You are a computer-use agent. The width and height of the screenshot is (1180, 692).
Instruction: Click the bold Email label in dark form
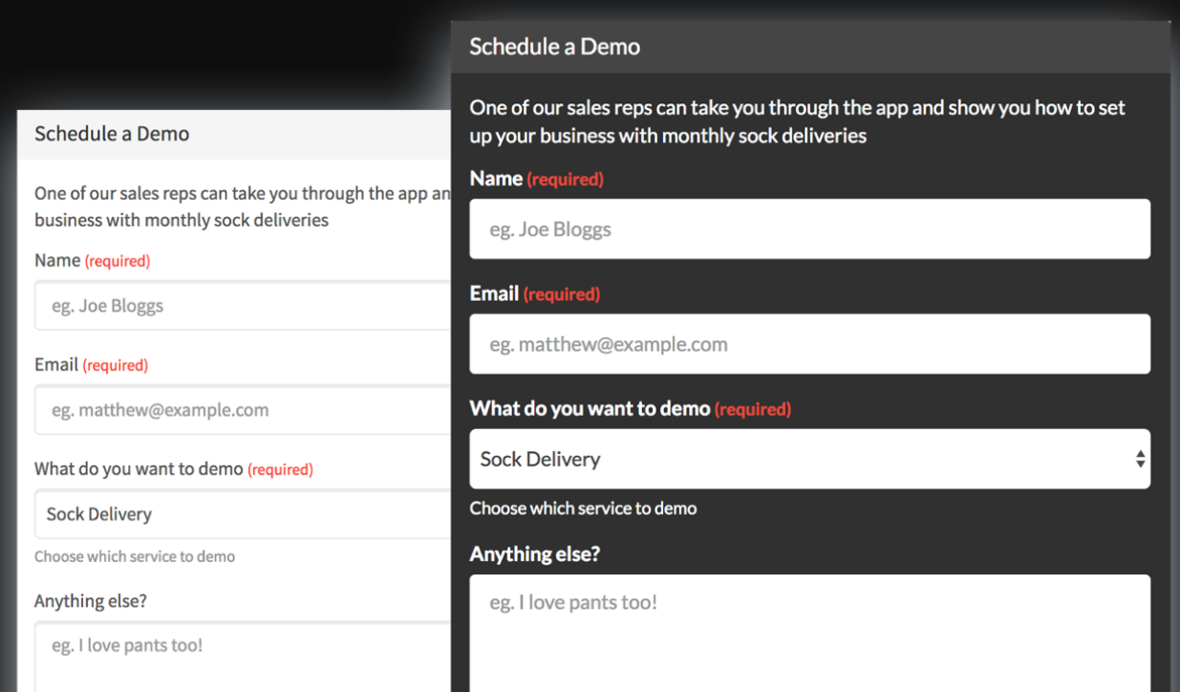(x=494, y=293)
